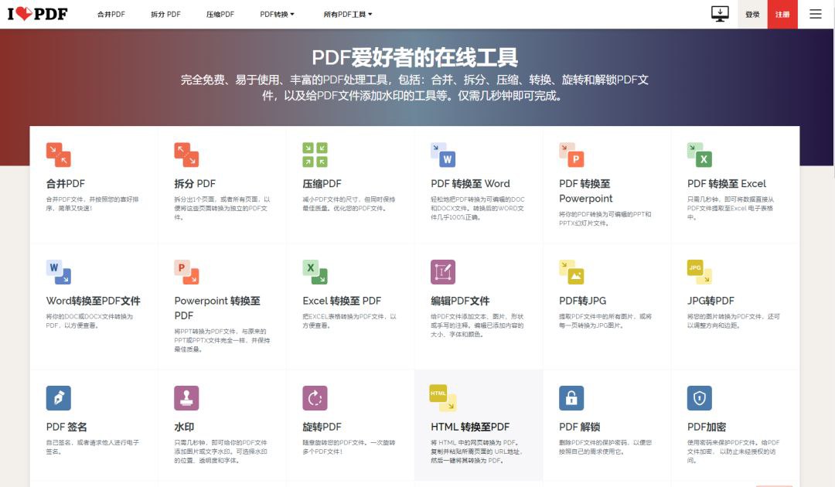
Task: Open the PDF 转换至 Powerpoint title
Action: (x=586, y=191)
